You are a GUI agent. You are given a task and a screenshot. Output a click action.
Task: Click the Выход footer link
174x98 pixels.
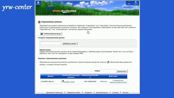pyautogui.click(x=126, y=93)
